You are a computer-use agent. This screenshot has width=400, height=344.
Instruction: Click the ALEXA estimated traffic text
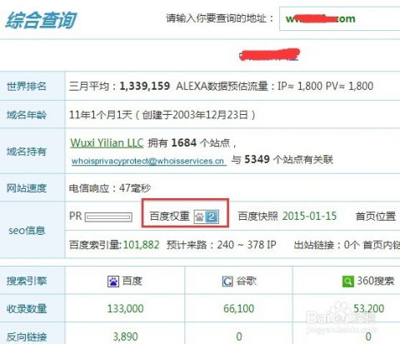coord(275,86)
